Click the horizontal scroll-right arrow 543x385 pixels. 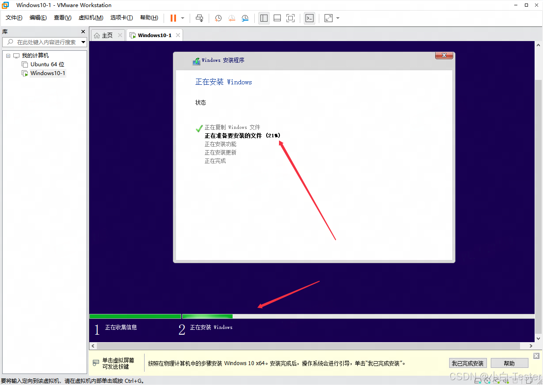coord(531,346)
